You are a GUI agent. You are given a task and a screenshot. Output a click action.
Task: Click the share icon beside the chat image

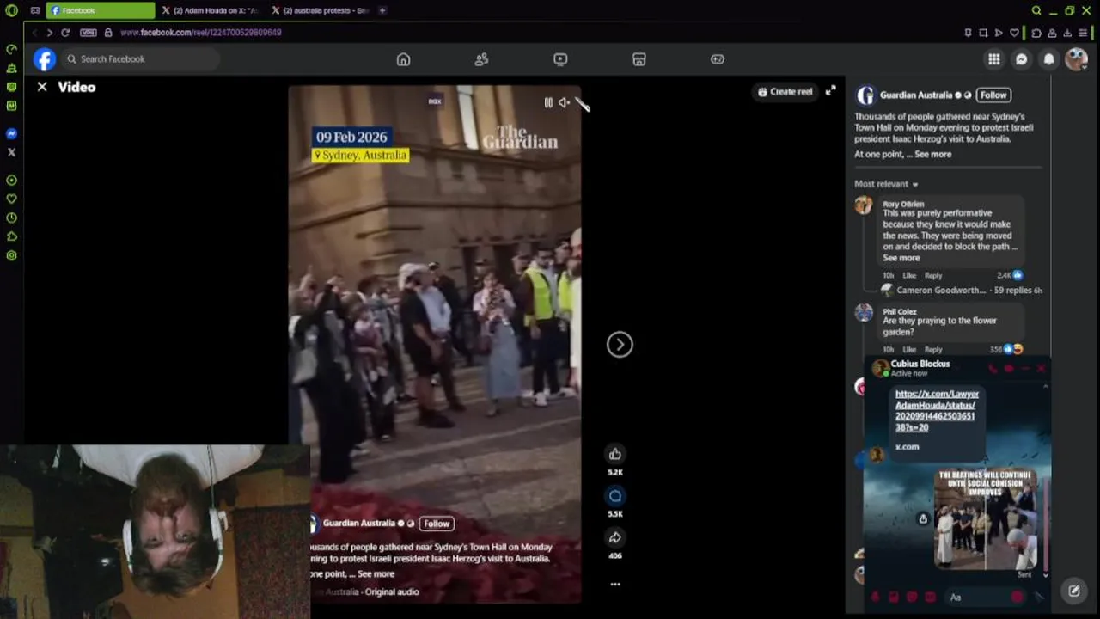point(923,519)
